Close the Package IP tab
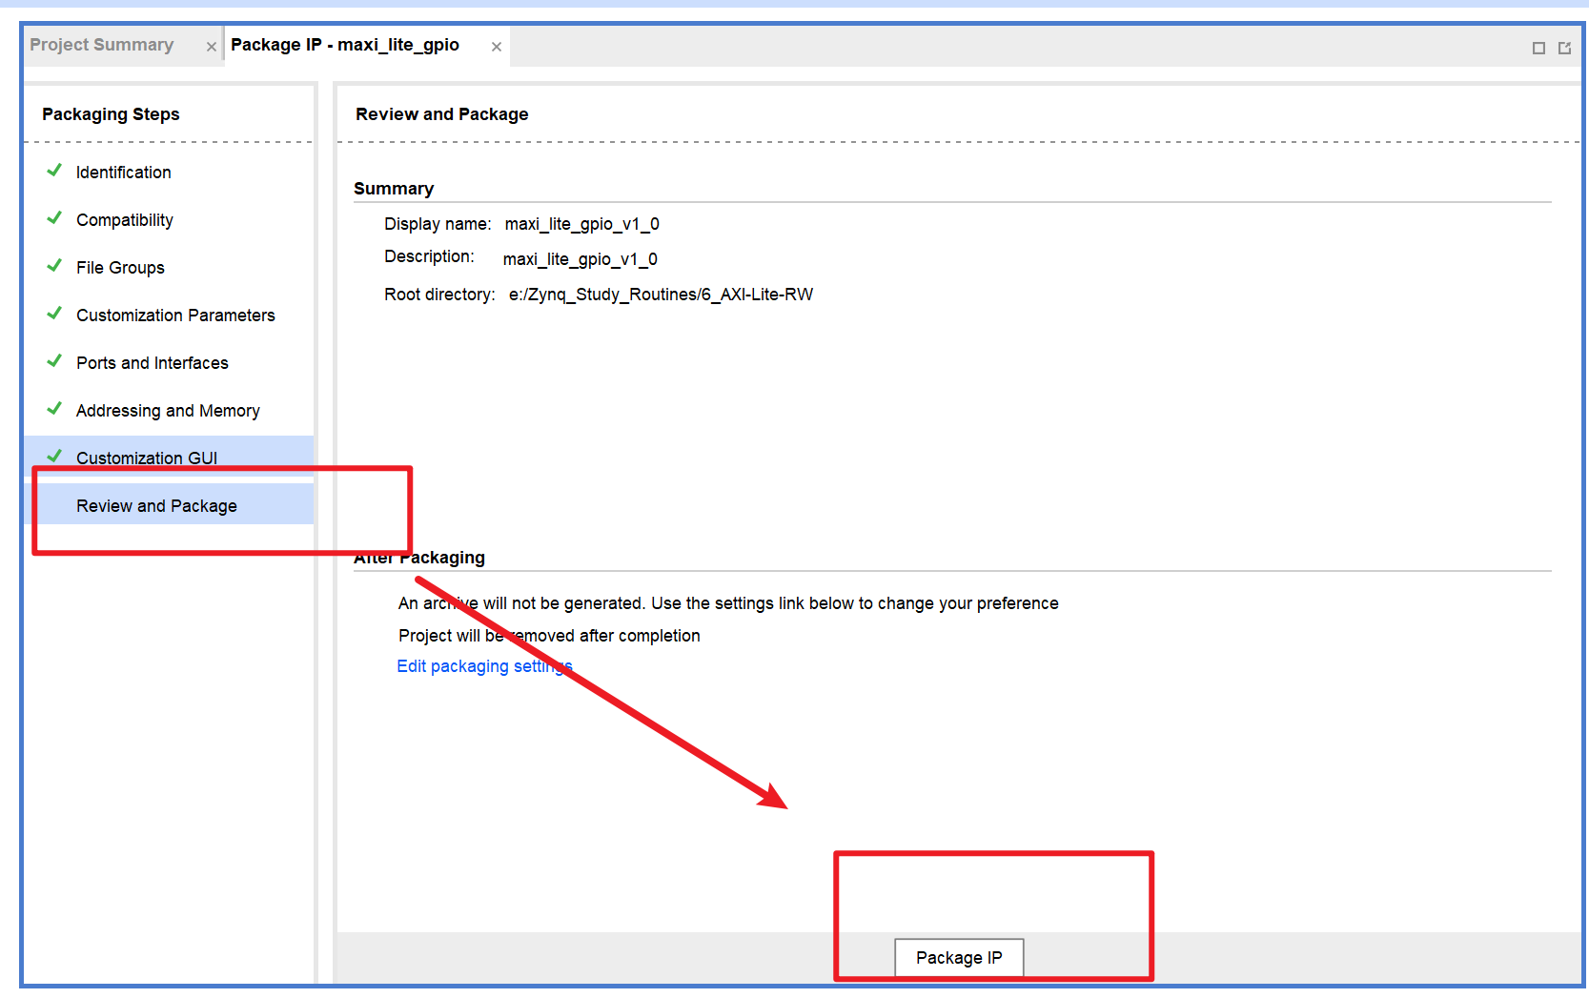The height and width of the screenshot is (998, 1589). [x=497, y=47]
